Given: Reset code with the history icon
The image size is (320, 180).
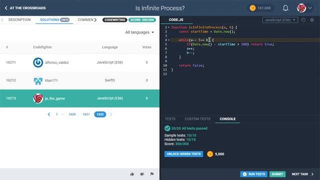Looking at the screenshot, I should 303,20.
